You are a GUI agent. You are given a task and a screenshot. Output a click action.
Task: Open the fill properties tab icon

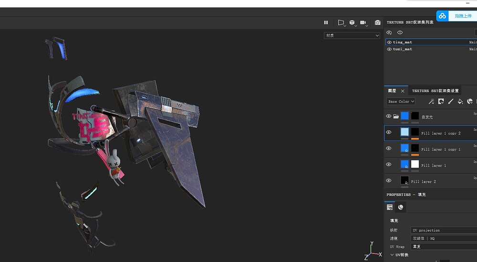390,207
